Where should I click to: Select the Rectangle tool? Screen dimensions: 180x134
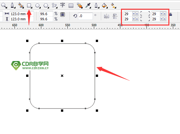tap(29, 5)
